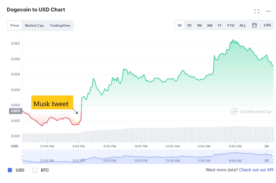Open the Check out our API link
This screenshot has height=183, width=276.
pyautogui.click(x=256, y=170)
